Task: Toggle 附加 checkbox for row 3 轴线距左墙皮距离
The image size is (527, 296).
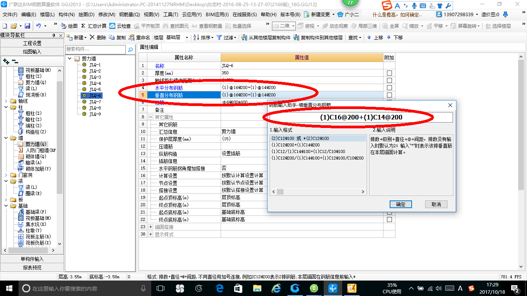Action: [389, 80]
